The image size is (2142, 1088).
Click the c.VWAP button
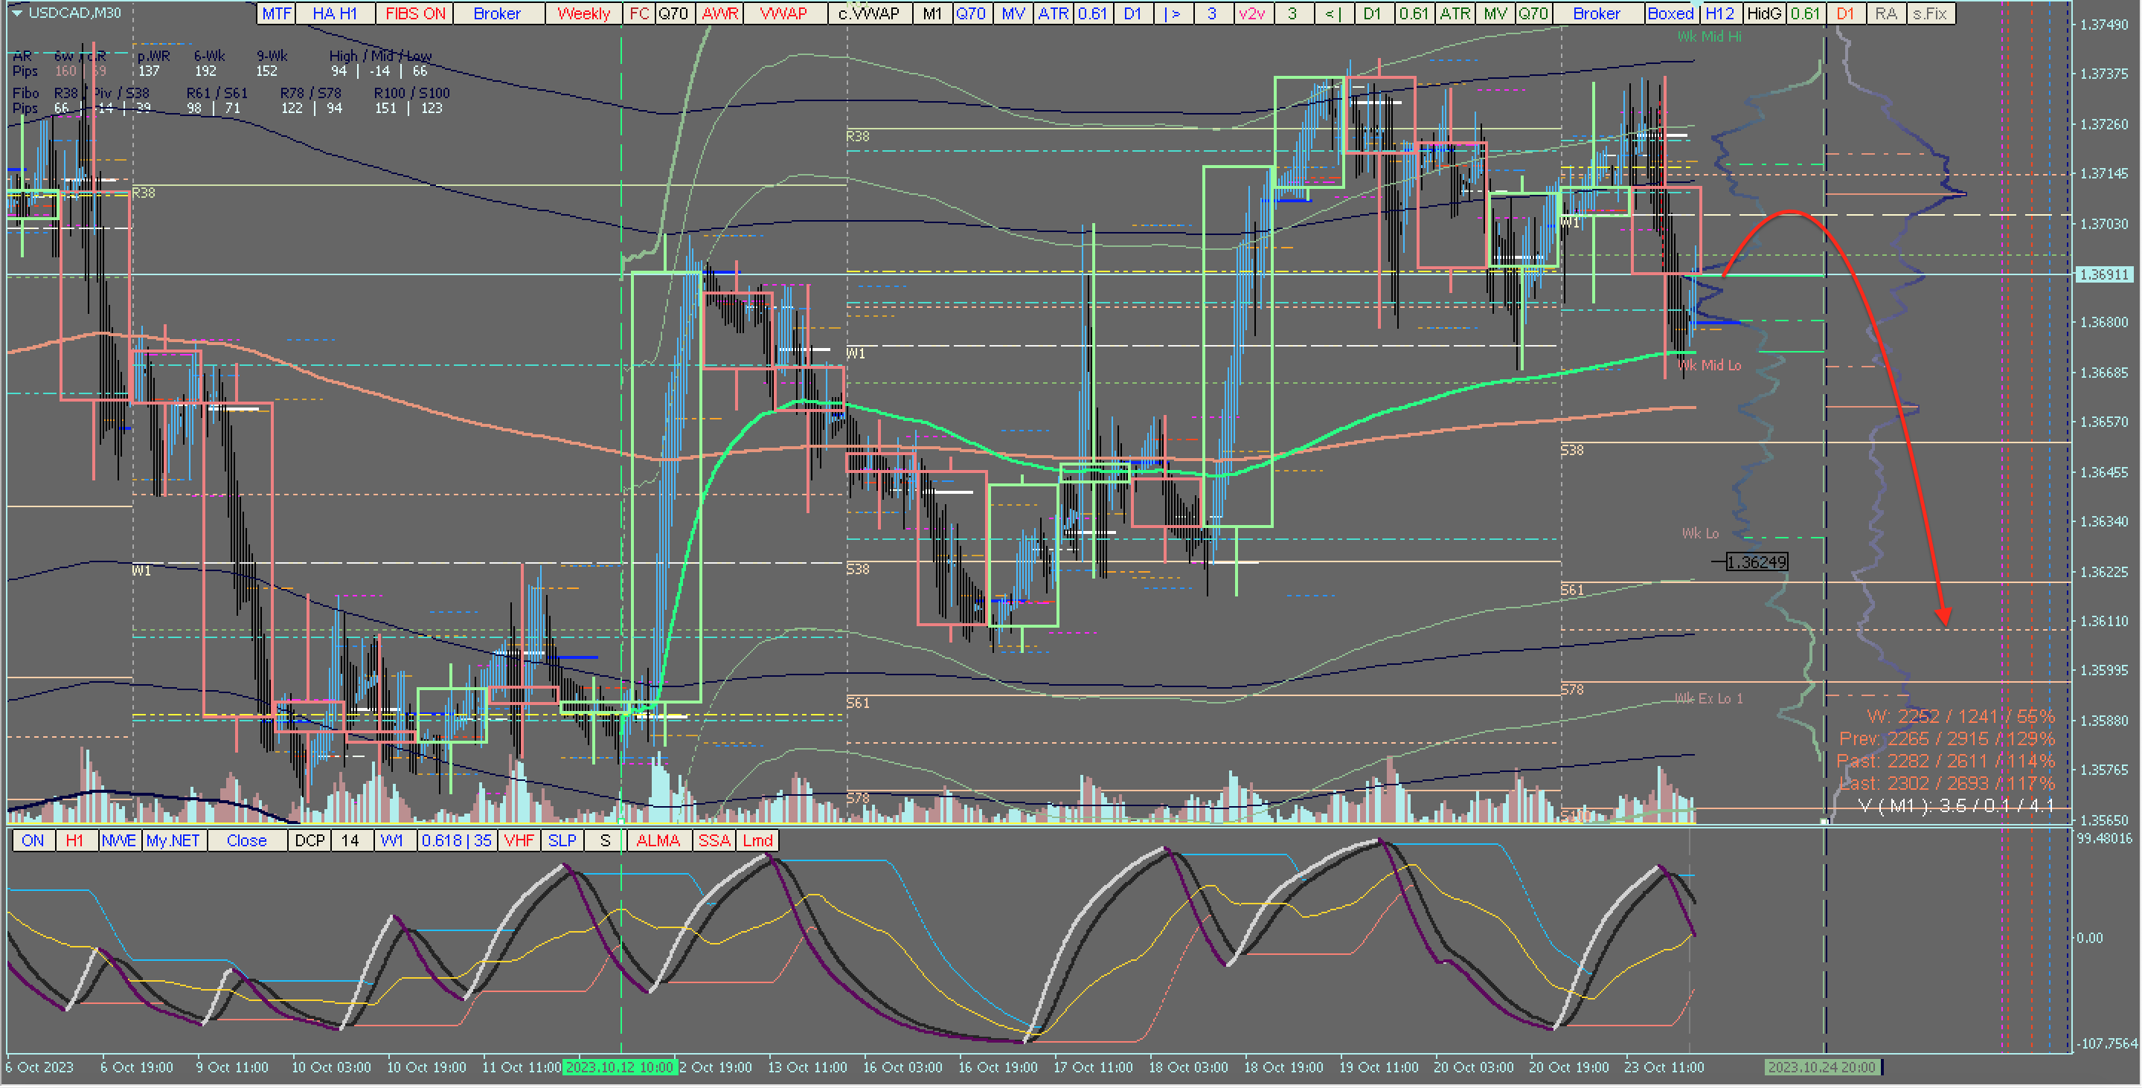869,13
